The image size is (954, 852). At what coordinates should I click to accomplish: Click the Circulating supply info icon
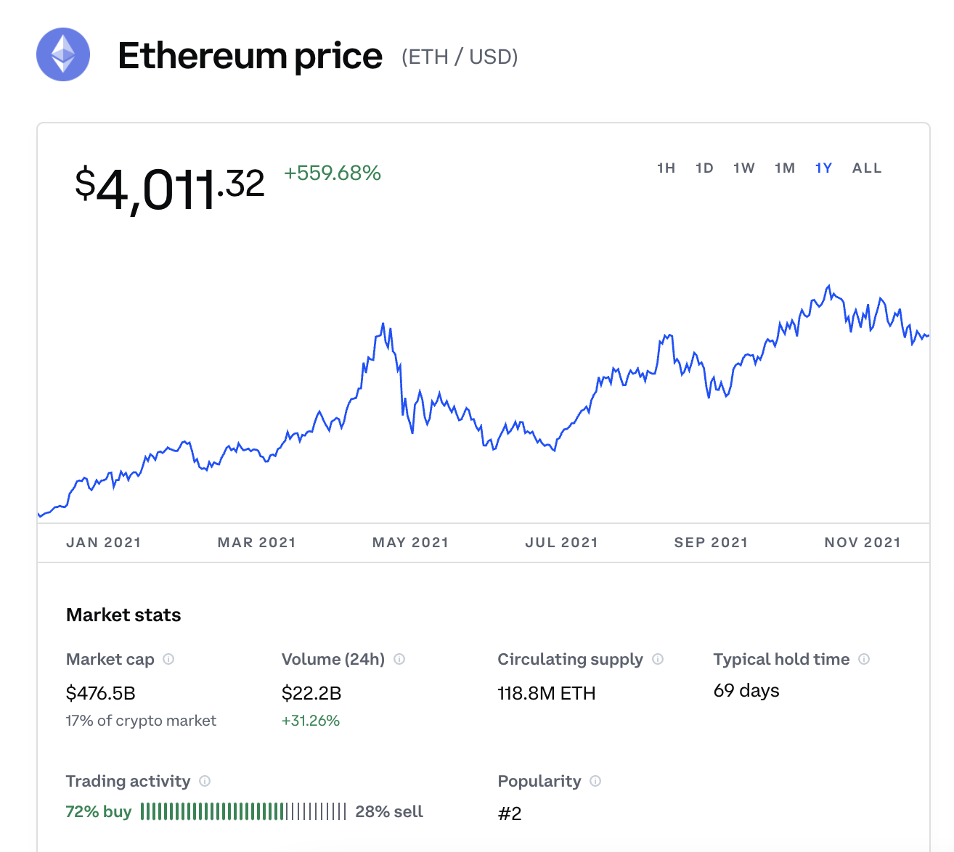pyautogui.click(x=658, y=659)
